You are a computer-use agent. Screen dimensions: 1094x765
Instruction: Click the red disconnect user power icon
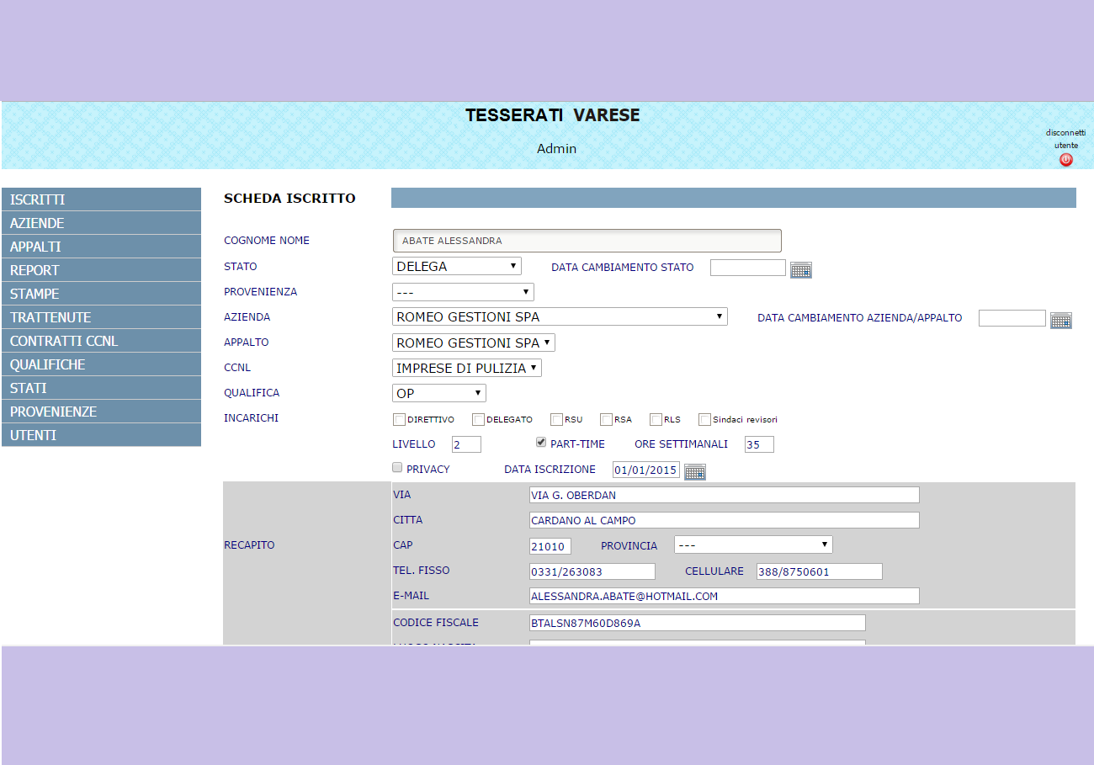(1066, 159)
